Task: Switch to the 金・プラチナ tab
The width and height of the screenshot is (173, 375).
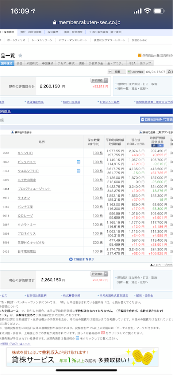Action: 116,63
